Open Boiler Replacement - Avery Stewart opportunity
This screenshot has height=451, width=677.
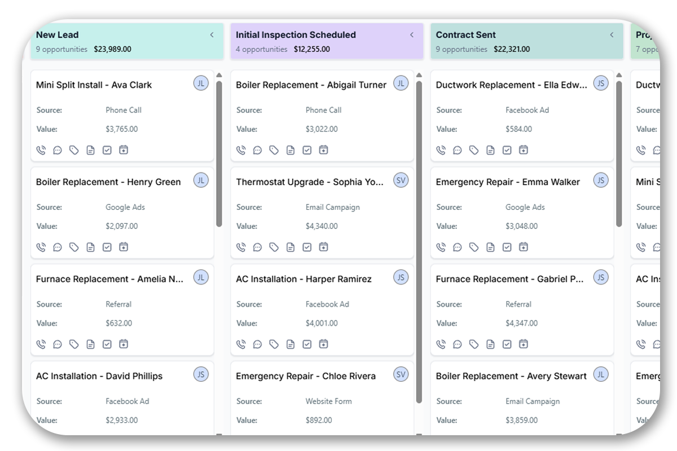[x=511, y=376]
